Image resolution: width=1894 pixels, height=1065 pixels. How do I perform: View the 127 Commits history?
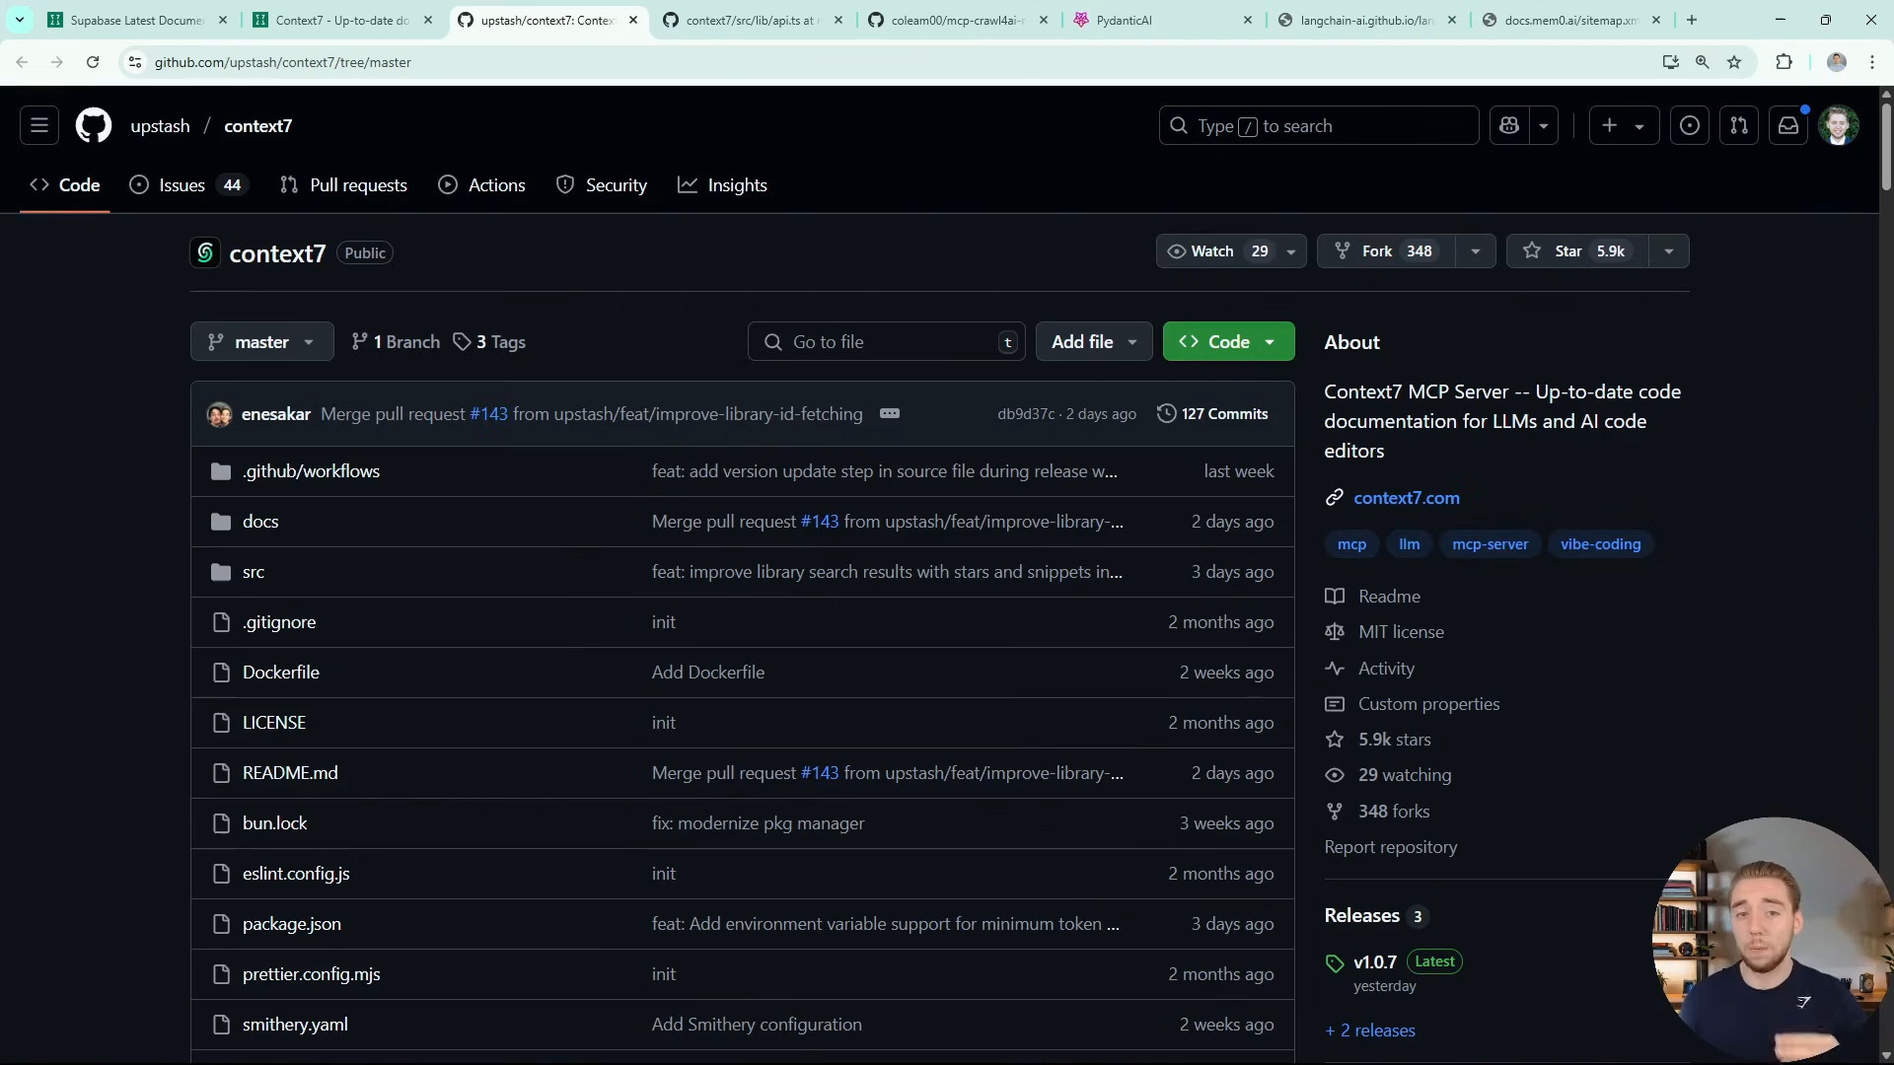pyautogui.click(x=1212, y=414)
